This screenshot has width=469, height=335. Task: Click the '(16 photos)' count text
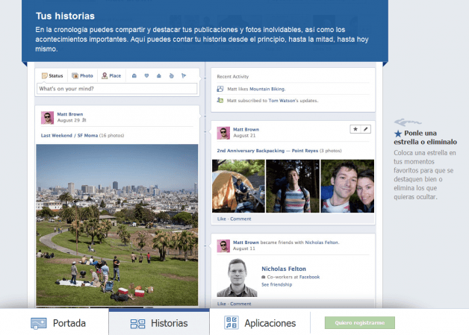[x=111, y=135]
